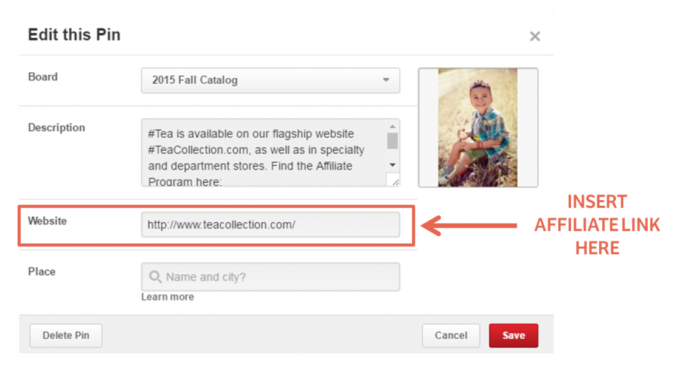Save the pin changes

(x=513, y=335)
